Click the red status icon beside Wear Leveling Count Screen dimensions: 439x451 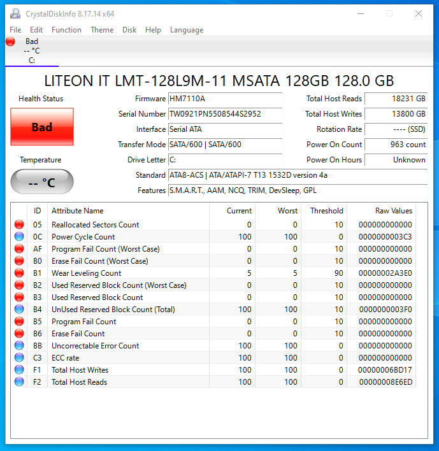(19, 273)
